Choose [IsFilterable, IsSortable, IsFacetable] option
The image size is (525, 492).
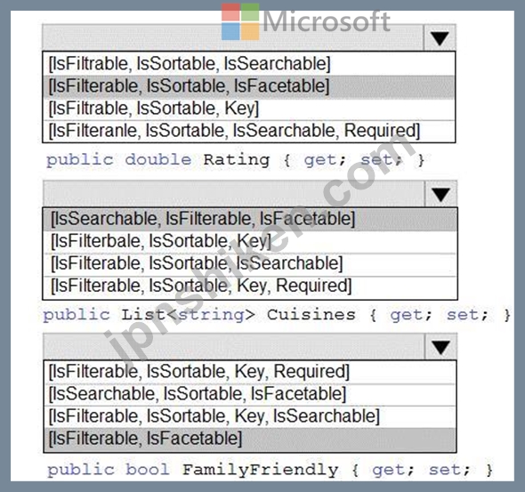click(x=249, y=86)
